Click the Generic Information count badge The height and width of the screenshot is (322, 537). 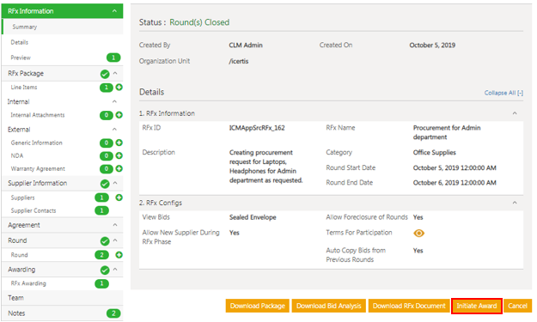click(107, 143)
